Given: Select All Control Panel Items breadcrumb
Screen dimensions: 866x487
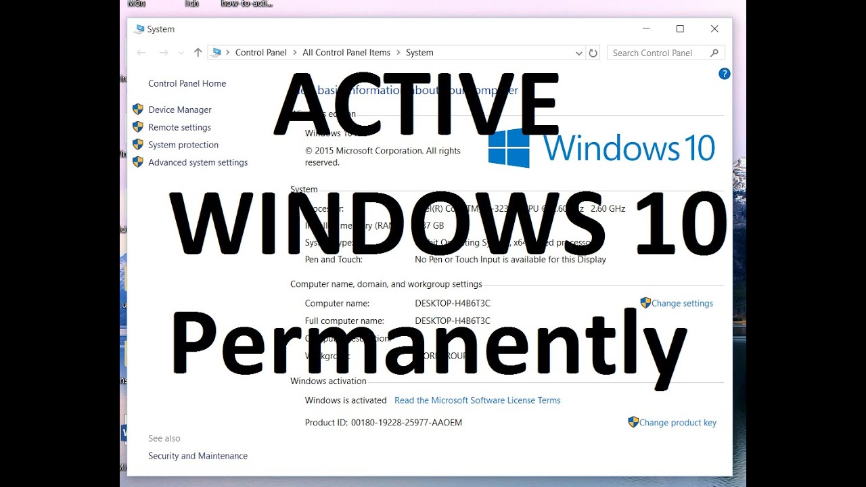Looking at the screenshot, I should (x=346, y=53).
